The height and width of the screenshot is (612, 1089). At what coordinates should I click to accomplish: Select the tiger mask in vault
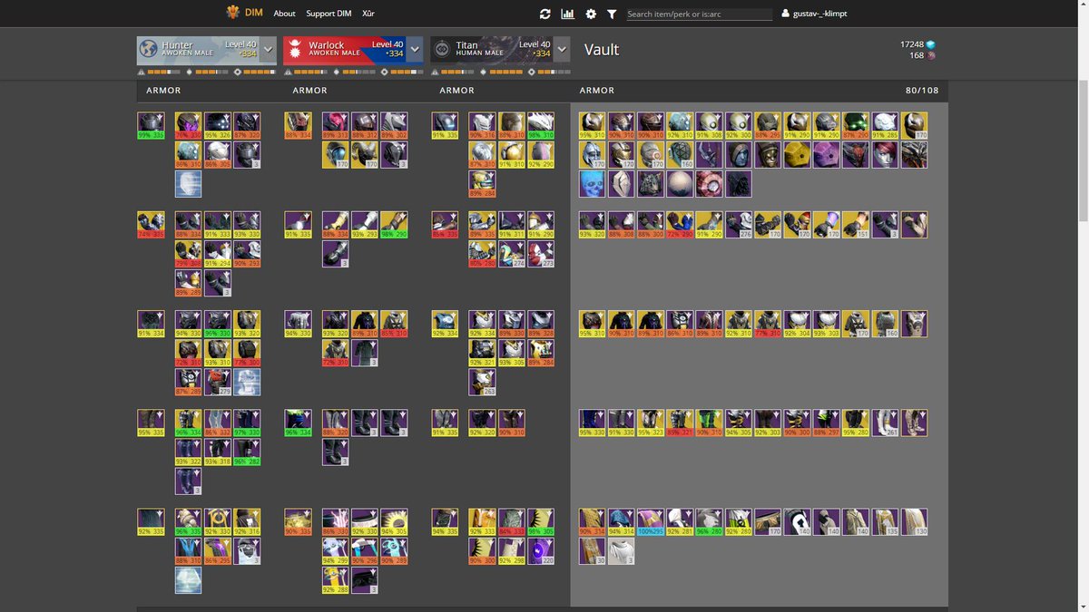point(651,184)
